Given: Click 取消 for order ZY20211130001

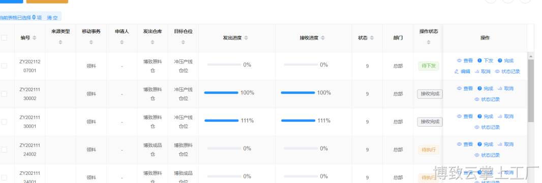Looking at the screenshot, I should pos(505,117).
